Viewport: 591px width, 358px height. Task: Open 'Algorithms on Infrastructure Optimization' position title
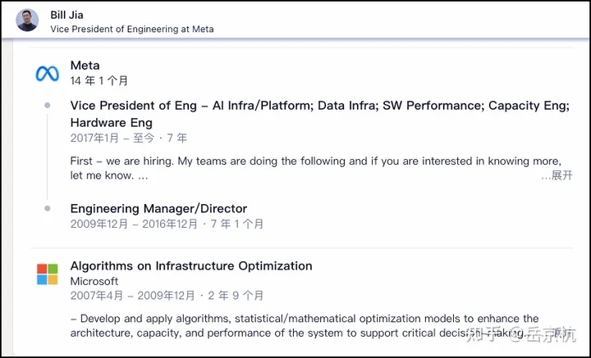click(191, 266)
